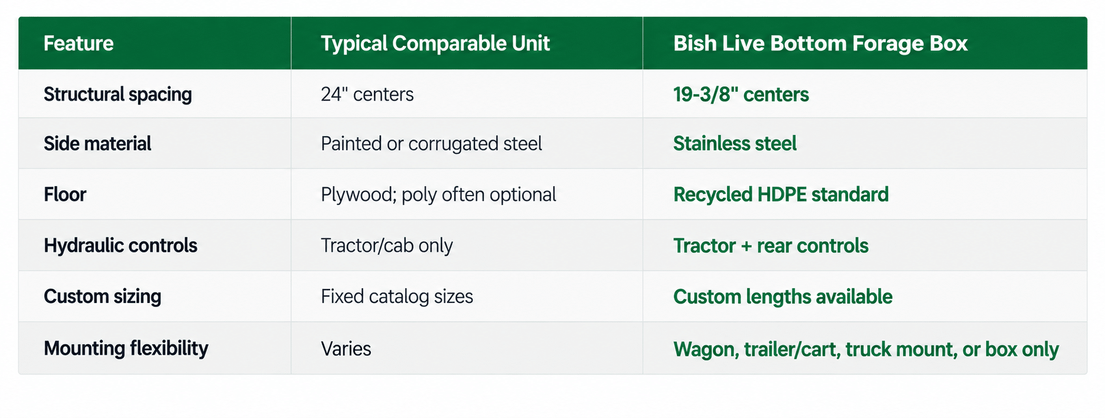
Task: Click the Side material row label
Action: [97, 143]
